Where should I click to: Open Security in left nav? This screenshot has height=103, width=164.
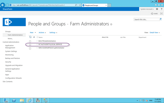coord(8,62)
